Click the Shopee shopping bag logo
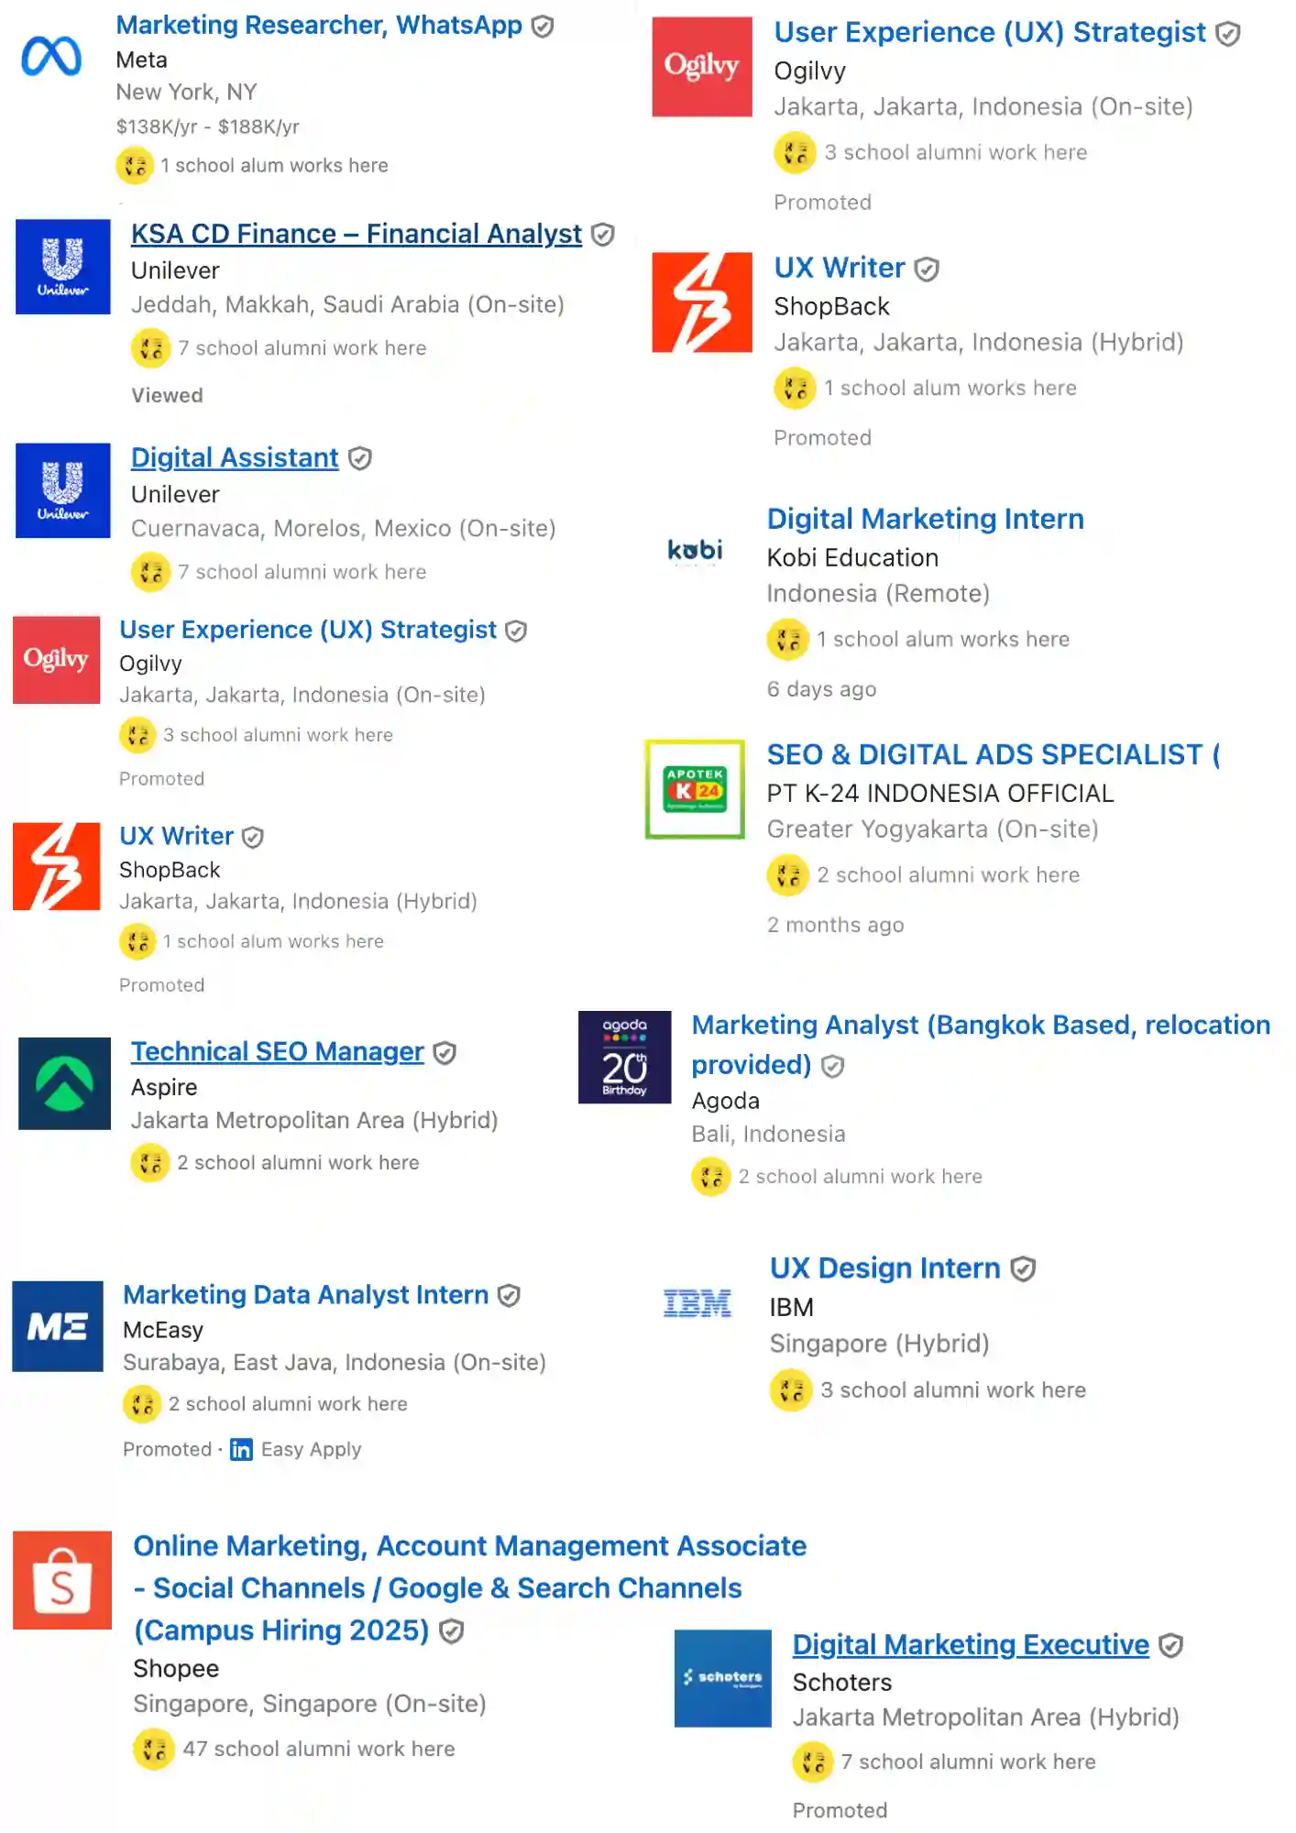Screen dimensions: 1296x1833 pos(62,1580)
